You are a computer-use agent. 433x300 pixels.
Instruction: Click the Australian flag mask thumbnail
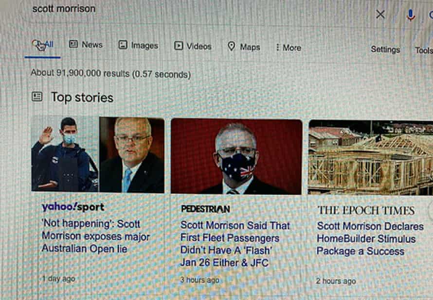coord(236,156)
